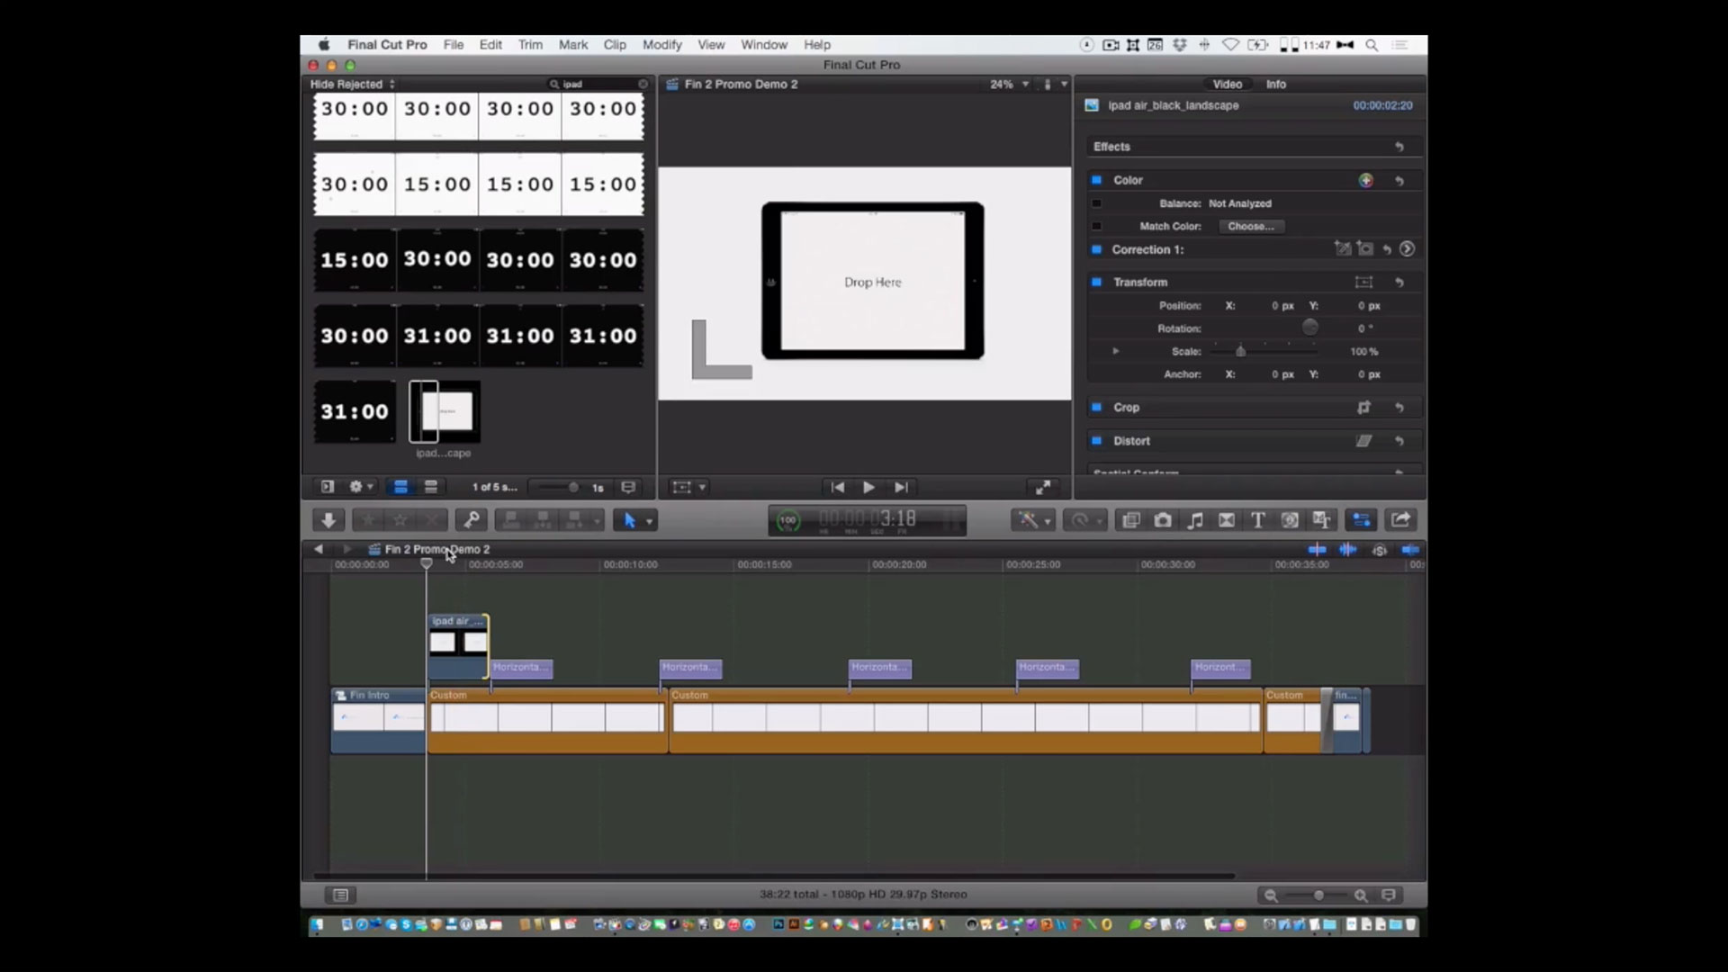Toggle the Distort checkbox

point(1096,440)
